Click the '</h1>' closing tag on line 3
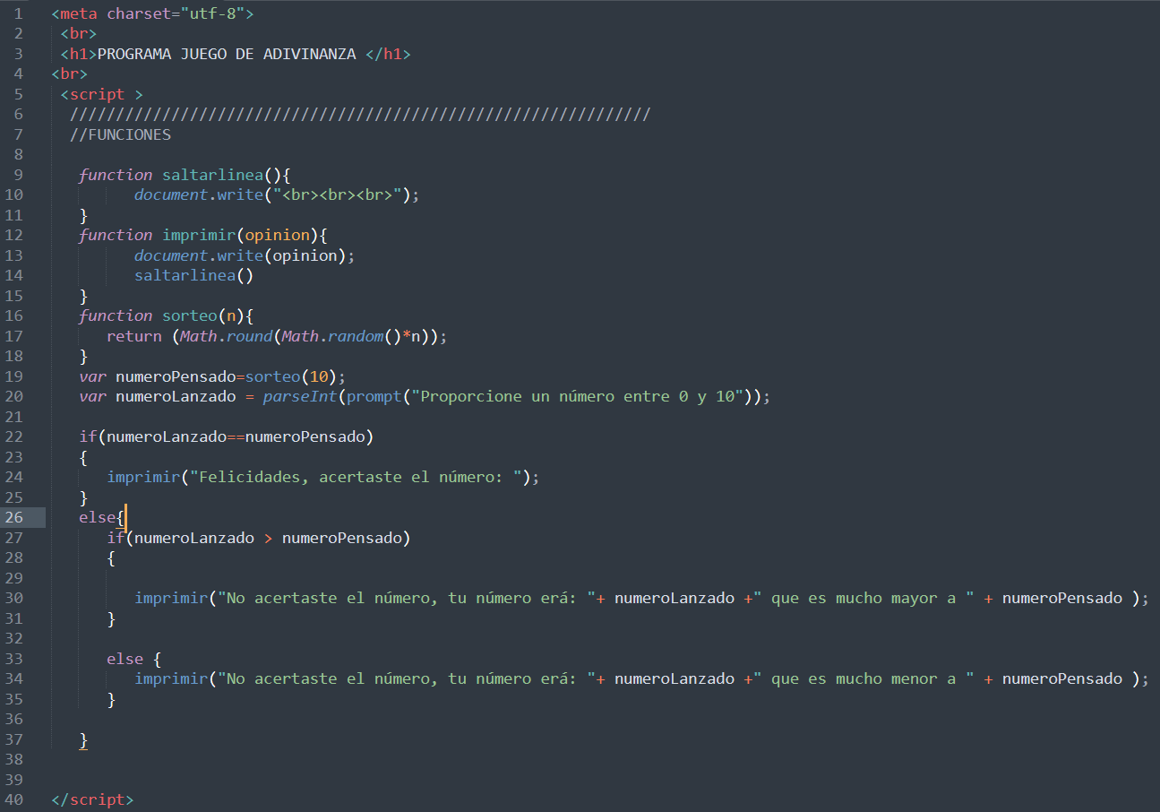This screenshot has width=1160, height=812. [388, 55]
